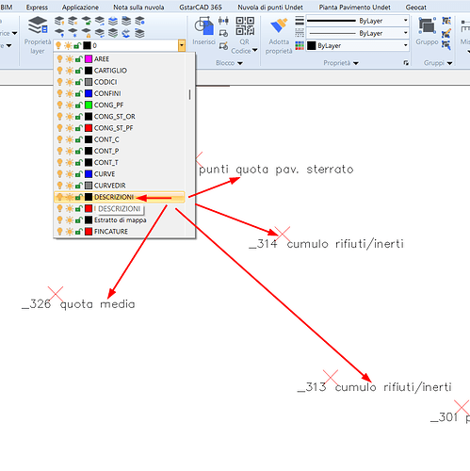Screen dimensions: 470x471
Task: Select the Adotta proprietà brush icon
Action: pyautogui.click(x=279, y=26)
